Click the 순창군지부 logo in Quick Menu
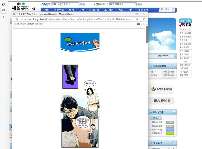The height and width of the screenshot is (149, 202). [x=185, y=25]
